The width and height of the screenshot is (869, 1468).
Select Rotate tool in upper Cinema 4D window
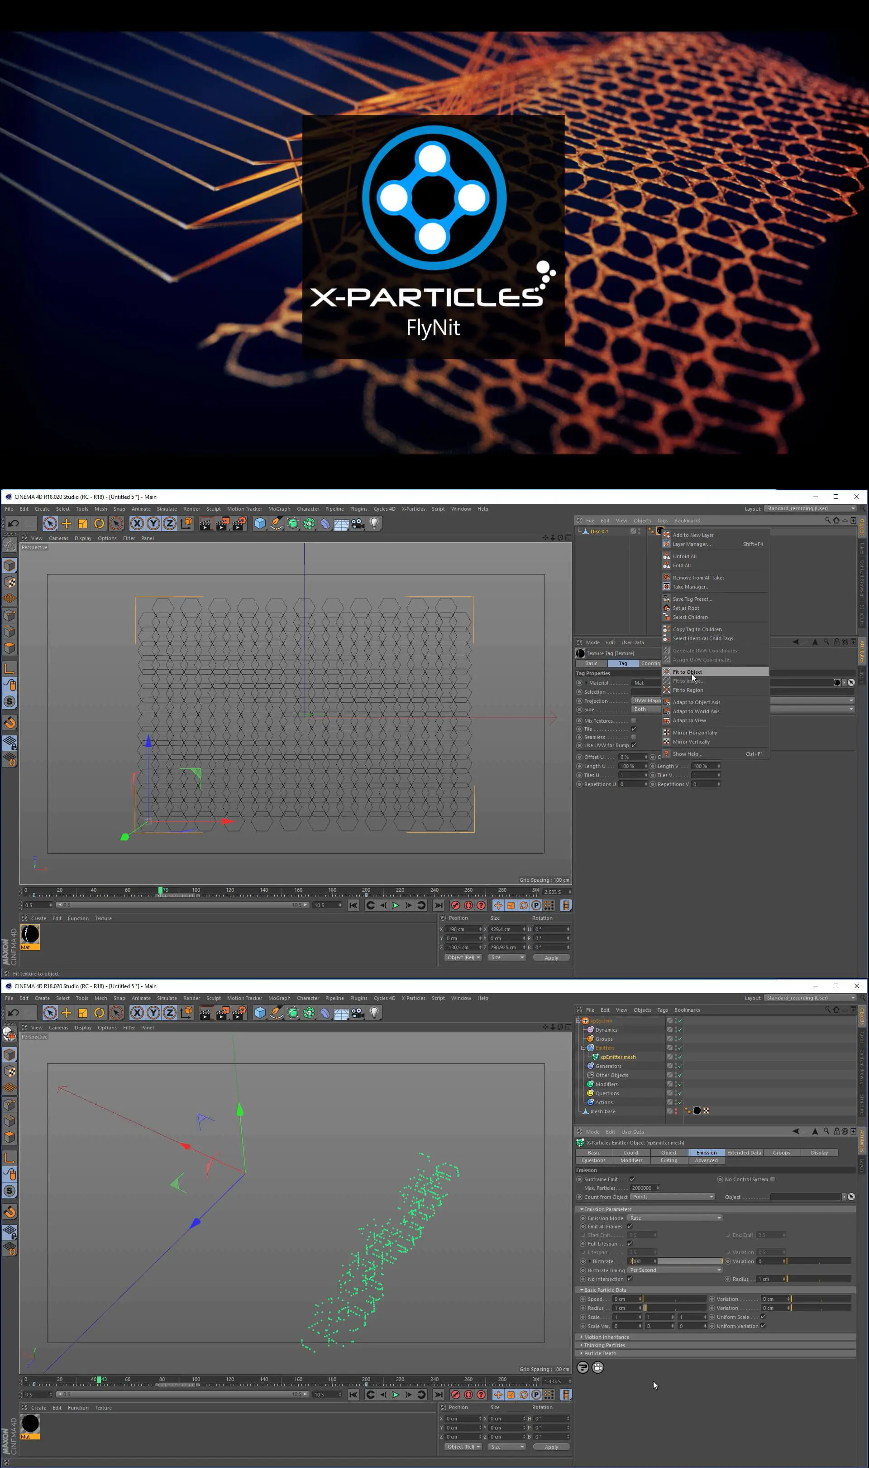99,523
